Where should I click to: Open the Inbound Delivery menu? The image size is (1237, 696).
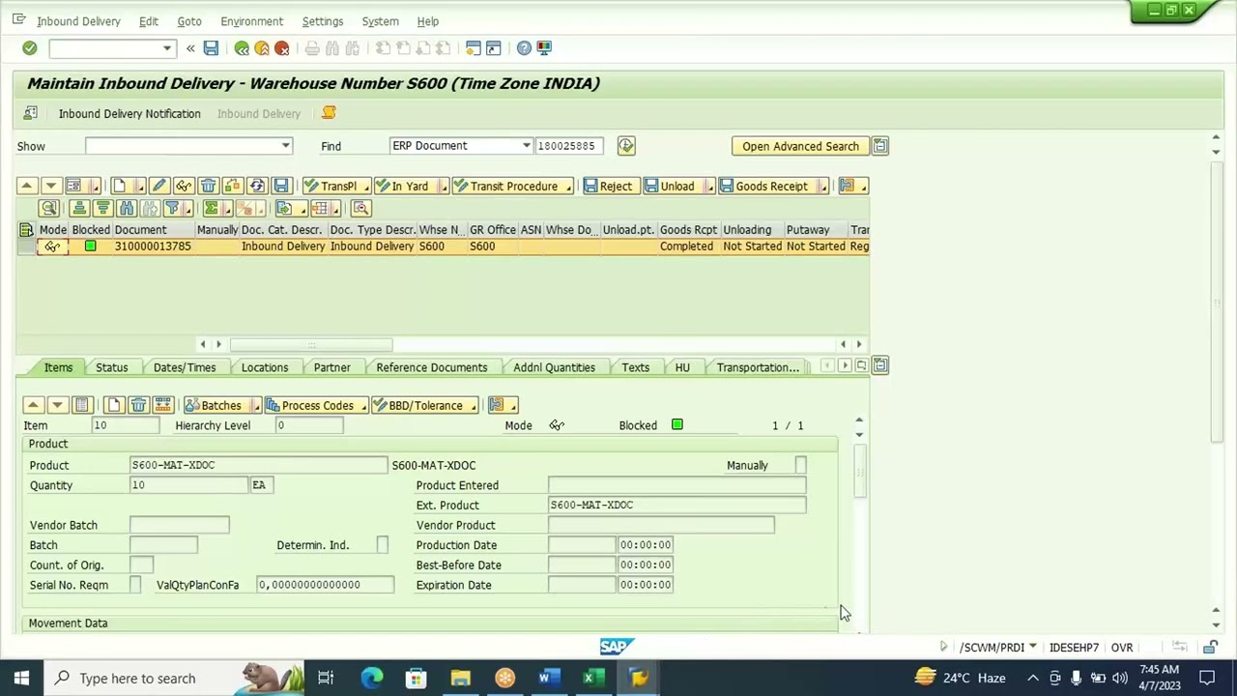click(78, 21)
